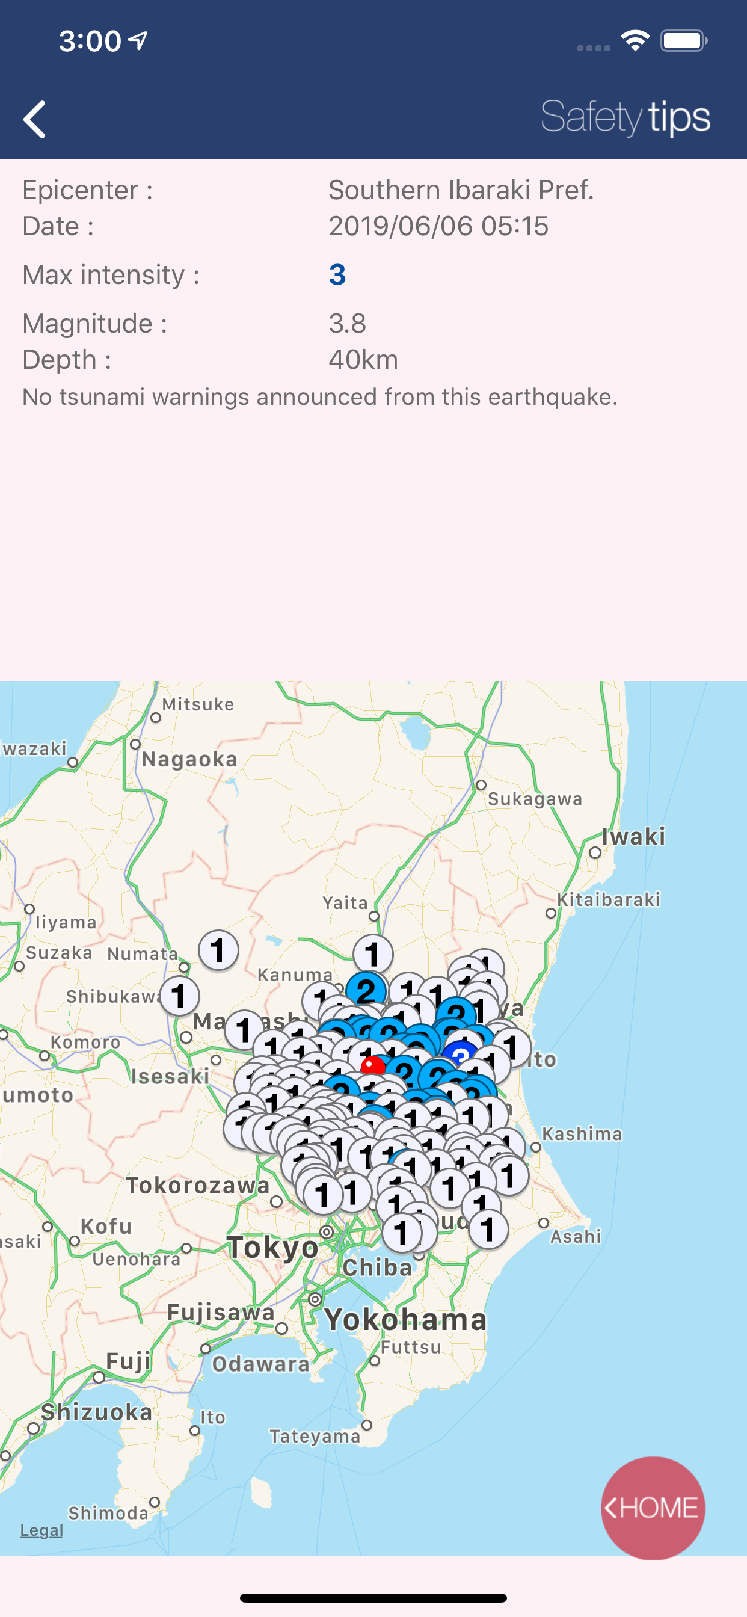747x1617 pixels.
Task: Tap the Tokyo label on the map
Action: click(x=273, y=1246)
